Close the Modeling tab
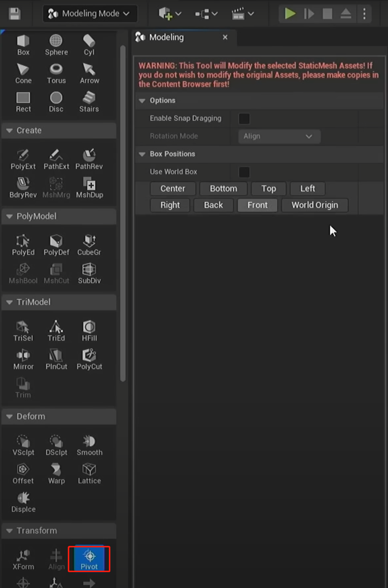The image size is (388, 588). coord(225,37)
